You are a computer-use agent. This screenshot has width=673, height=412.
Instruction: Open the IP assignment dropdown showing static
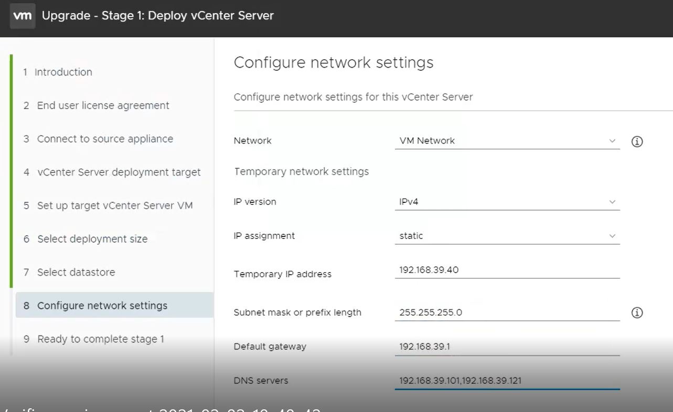[x=507, y=236]
